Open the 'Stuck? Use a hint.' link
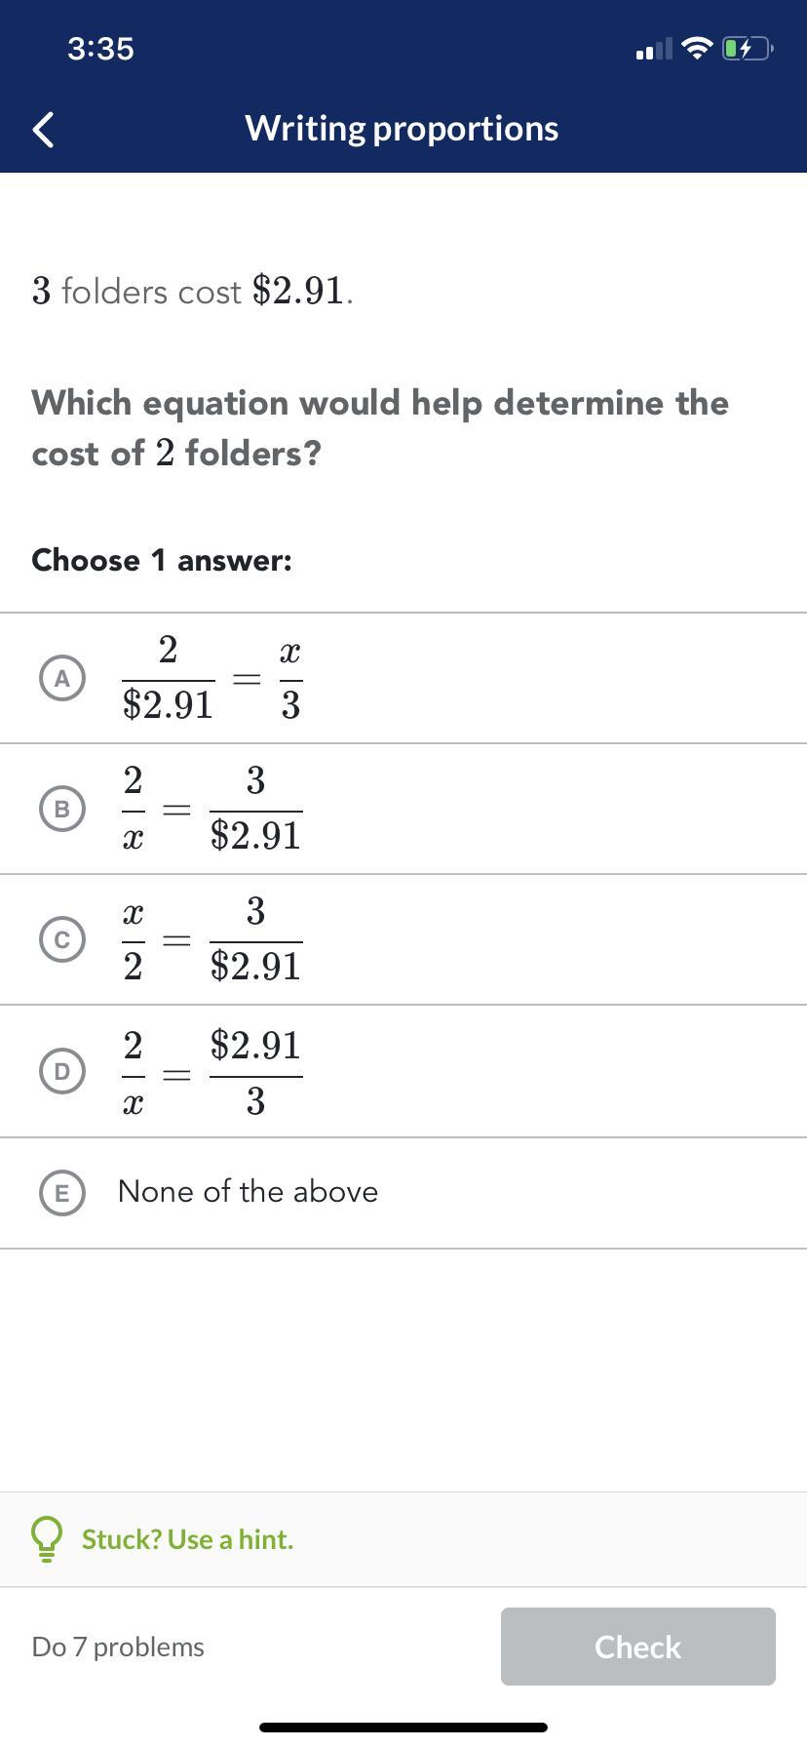Viewport: 807px width, 1748px height. (187, 1538)
